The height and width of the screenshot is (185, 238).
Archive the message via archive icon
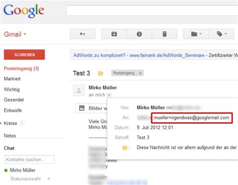tap(114, 34)
